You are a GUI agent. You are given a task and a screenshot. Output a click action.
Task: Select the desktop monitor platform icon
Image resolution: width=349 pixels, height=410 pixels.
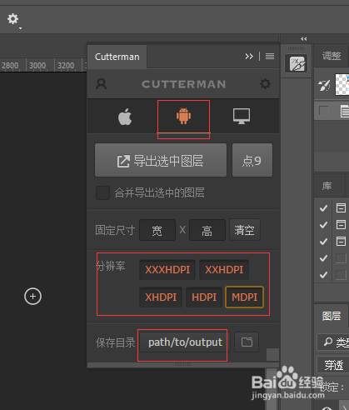pyautogui.click(x=242, y=116)
